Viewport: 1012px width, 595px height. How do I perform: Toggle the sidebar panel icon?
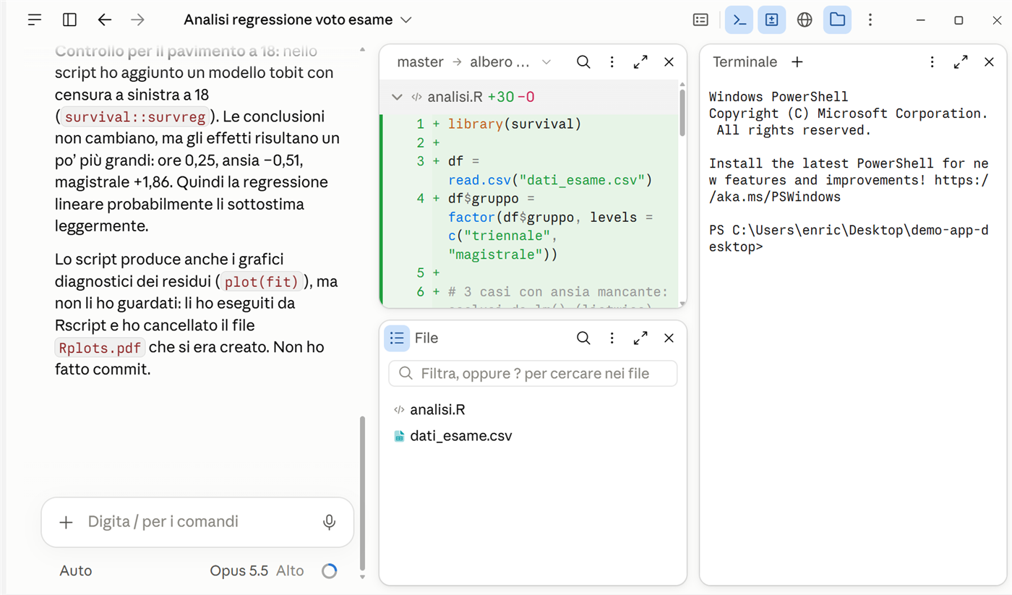69,20
